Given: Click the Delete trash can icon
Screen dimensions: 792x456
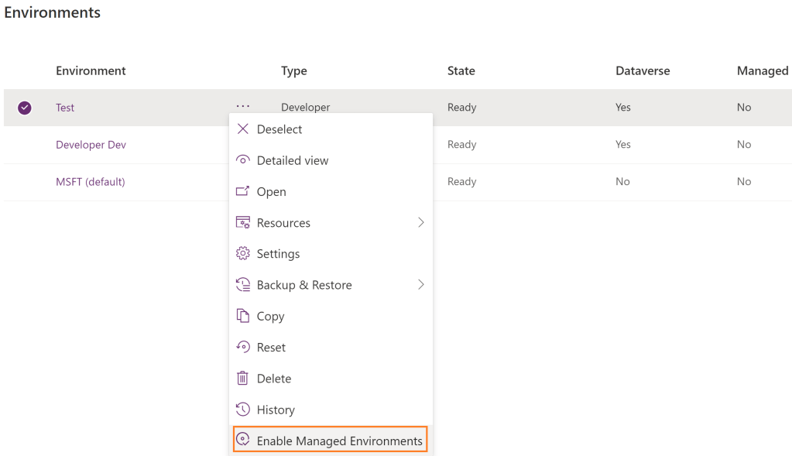Looking at the screenshot, I should click(242, 379).
